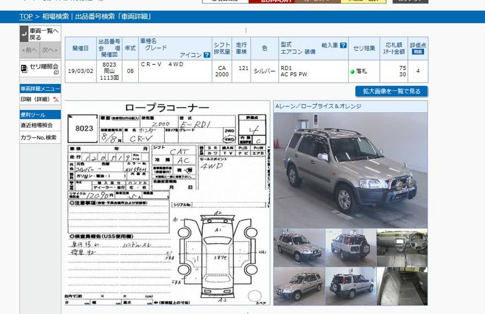The width and height of the screenshot is (485, 314).
Task: Enlarge the auction inspection sheet image
Action: point(167,203)
